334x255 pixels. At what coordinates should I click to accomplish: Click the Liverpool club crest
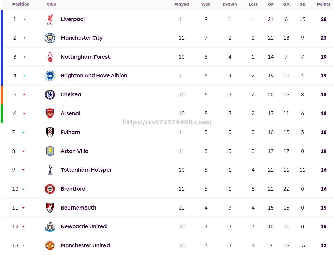(50, 20)
